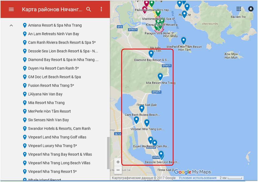This screenshot has height=182, width=258.
Task: Click the Dessole Sea Lion Beach map pin
Action: [x=161, y=154]
